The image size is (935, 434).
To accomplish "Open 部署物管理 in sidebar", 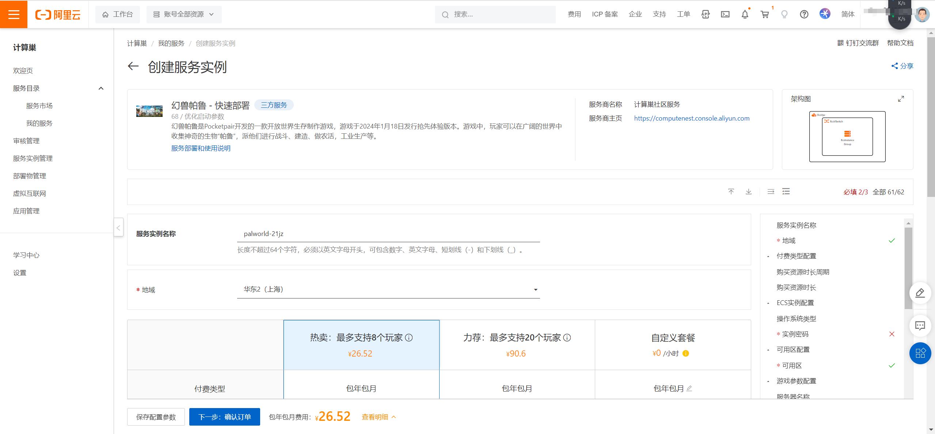I will coord(30,176).
